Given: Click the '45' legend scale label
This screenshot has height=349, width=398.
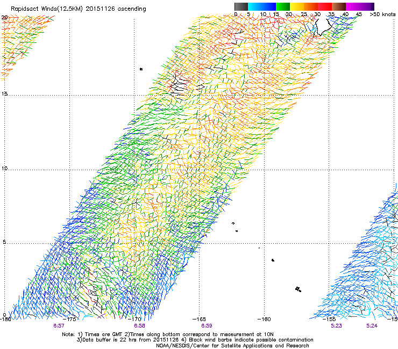Looking at the screenshot, I should coord(359,14).
